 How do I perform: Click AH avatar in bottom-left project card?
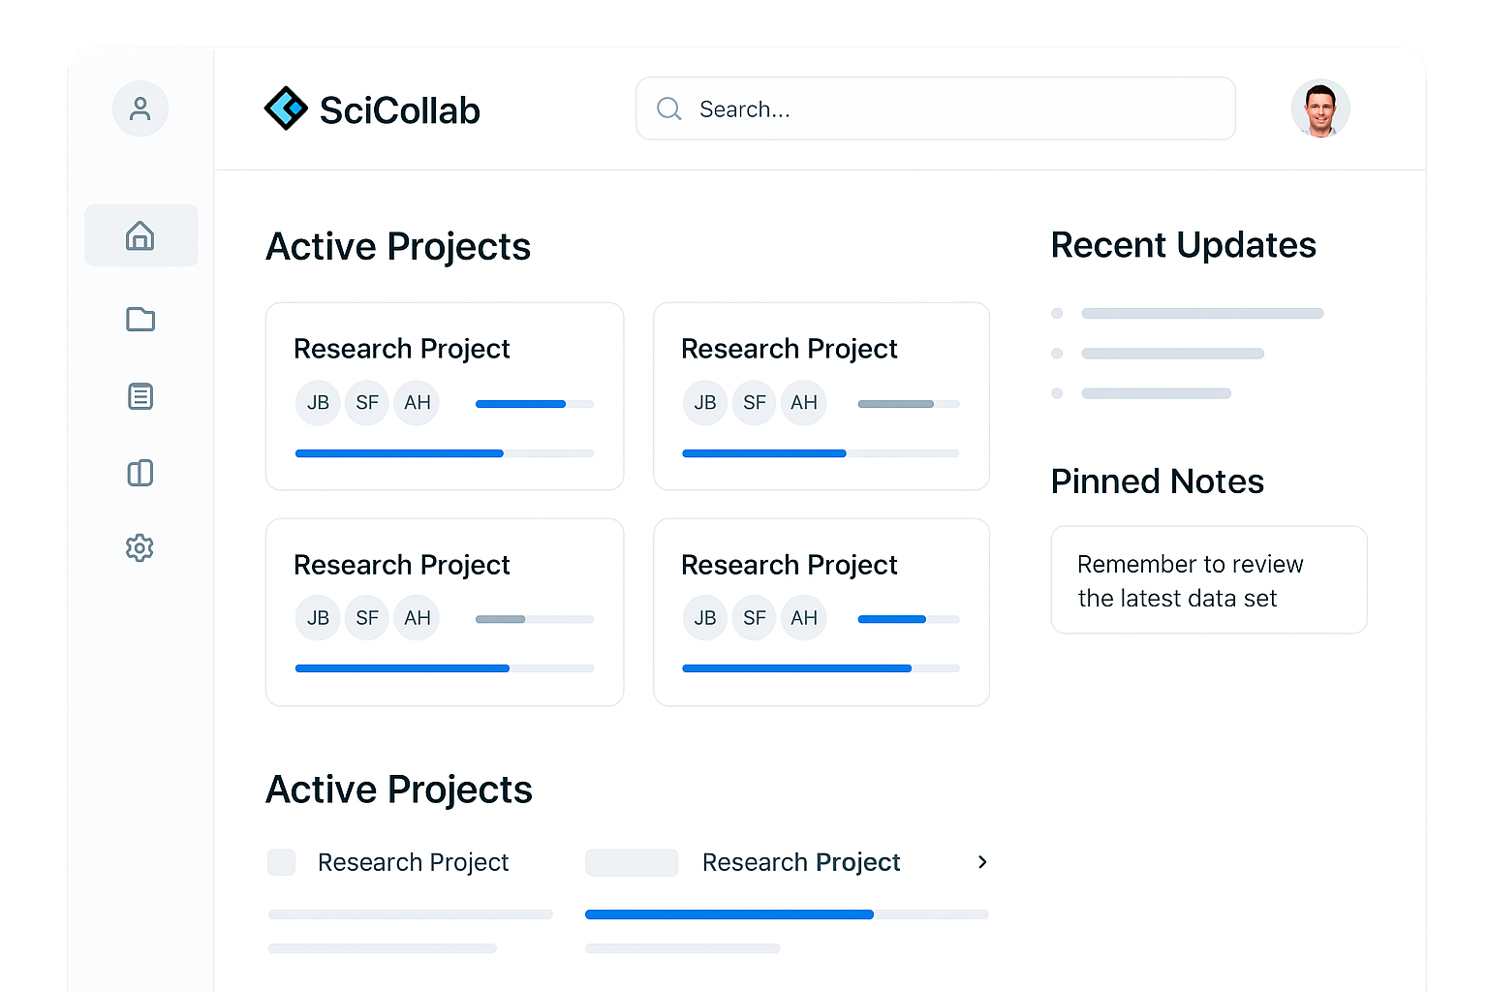click(x=418, y=618)
